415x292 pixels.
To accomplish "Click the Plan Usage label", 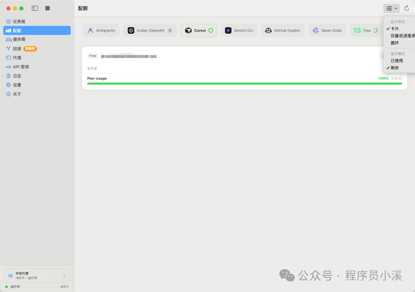I will click(97, 78).
